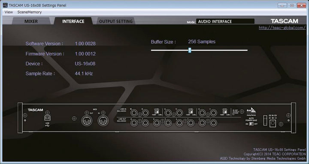The height and width of the screenshot is (164, 309).
Task: Open the teac-global.com link
Action: 282,28
